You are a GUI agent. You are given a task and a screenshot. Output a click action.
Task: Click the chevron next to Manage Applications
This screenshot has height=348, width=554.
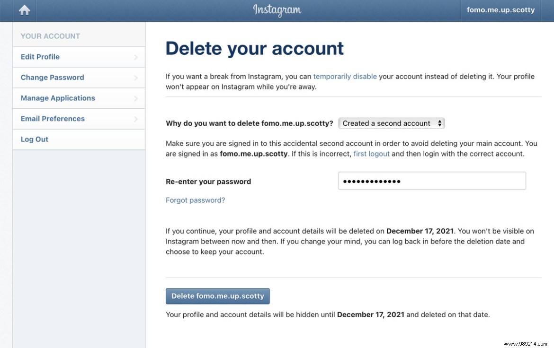tap(137, 98)
